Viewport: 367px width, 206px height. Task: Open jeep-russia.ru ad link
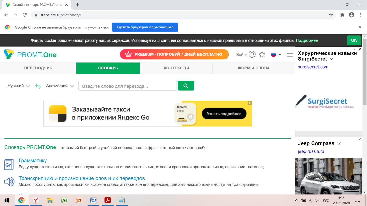pos(311,151)
